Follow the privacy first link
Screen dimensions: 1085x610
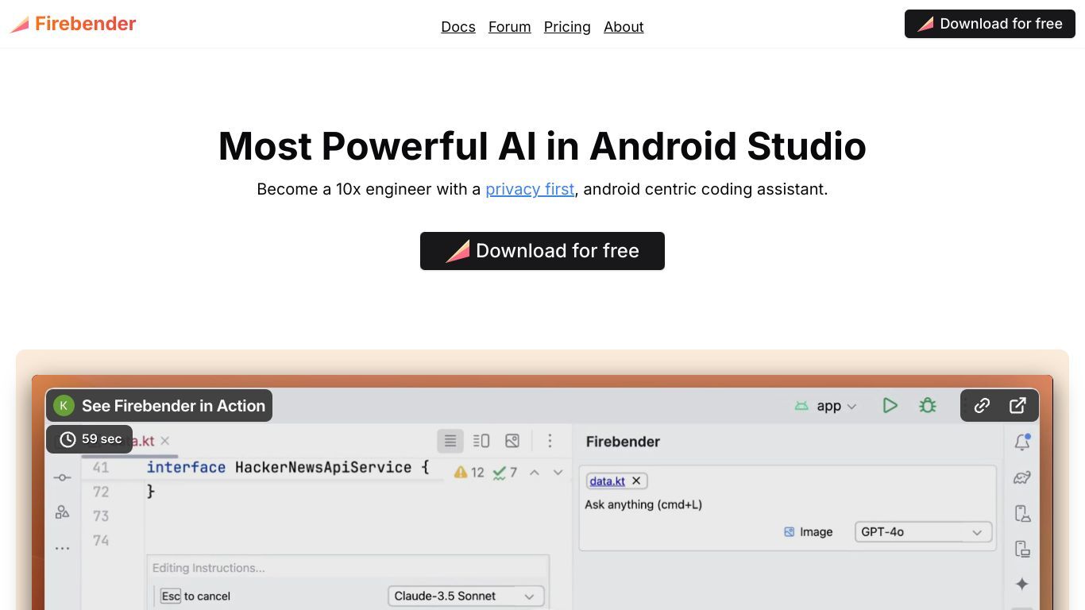[x=530, y=189]
